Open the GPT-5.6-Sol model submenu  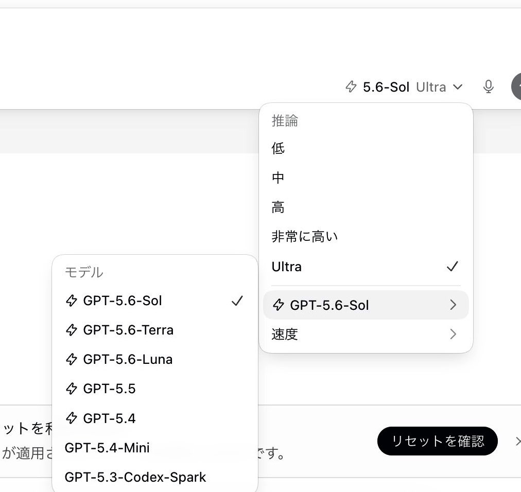[366, 305]
